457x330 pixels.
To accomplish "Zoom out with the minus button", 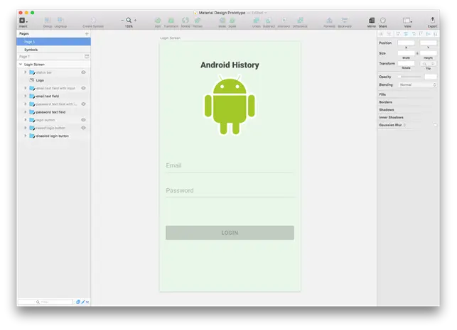I will [x=122, y=20].
